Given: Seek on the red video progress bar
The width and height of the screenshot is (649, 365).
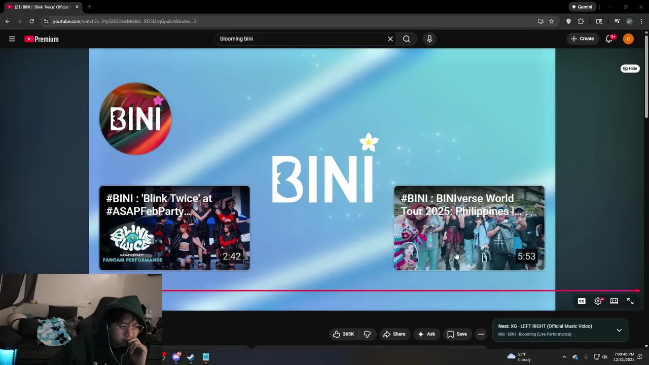Looking at the screenshot, I should 401,291.
